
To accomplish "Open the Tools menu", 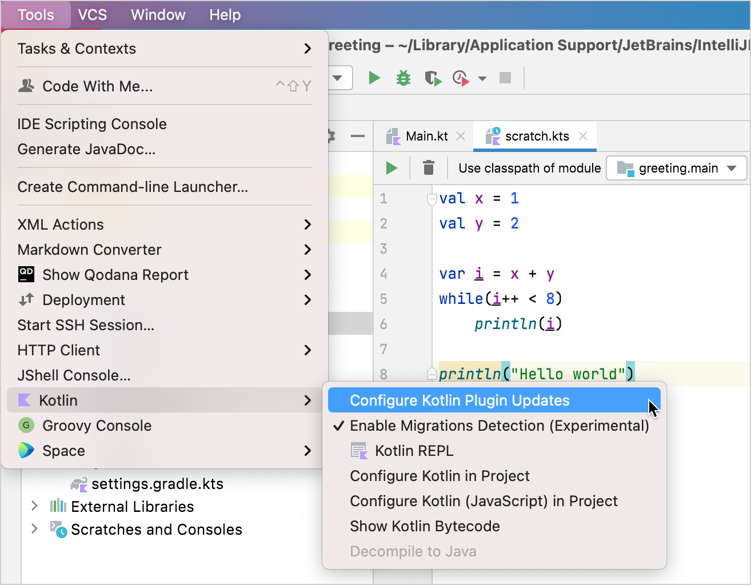I will [x=35, y=15].
